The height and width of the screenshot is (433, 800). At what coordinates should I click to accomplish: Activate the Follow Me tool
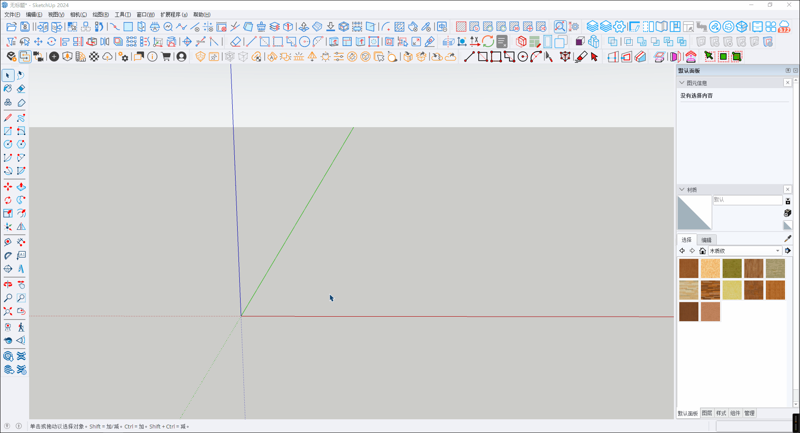pyautogui.click(x=21, y=200)
